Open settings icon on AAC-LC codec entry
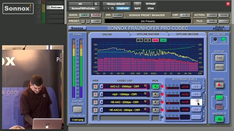The width and height of the screenshot is (234, 131). (x=145, y=86)
